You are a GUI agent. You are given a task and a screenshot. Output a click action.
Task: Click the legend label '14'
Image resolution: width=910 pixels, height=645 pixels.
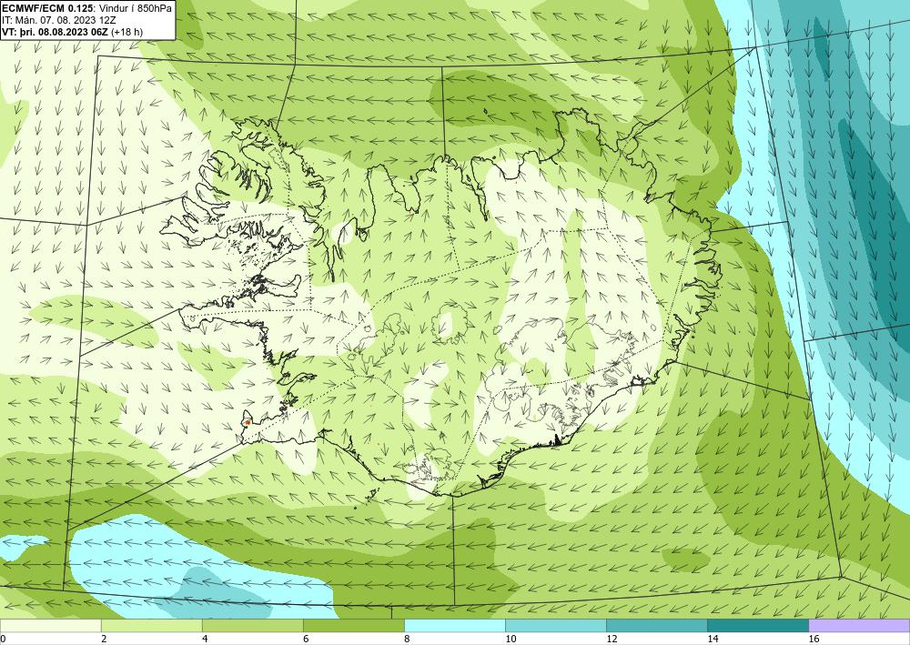click(713, 639)
